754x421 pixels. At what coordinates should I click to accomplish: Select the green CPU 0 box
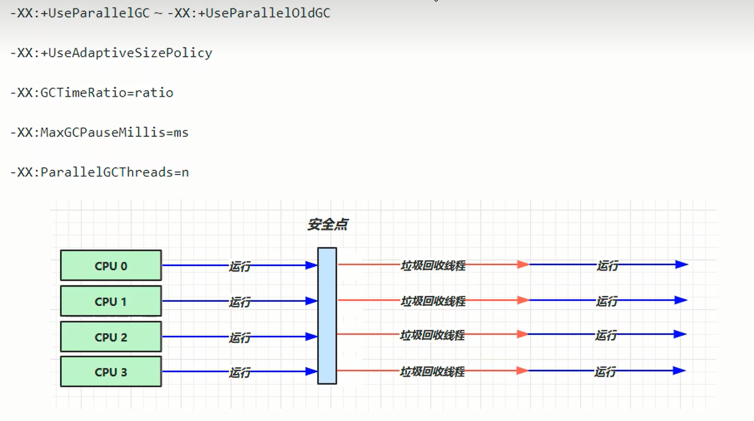[x=111, y=265]
